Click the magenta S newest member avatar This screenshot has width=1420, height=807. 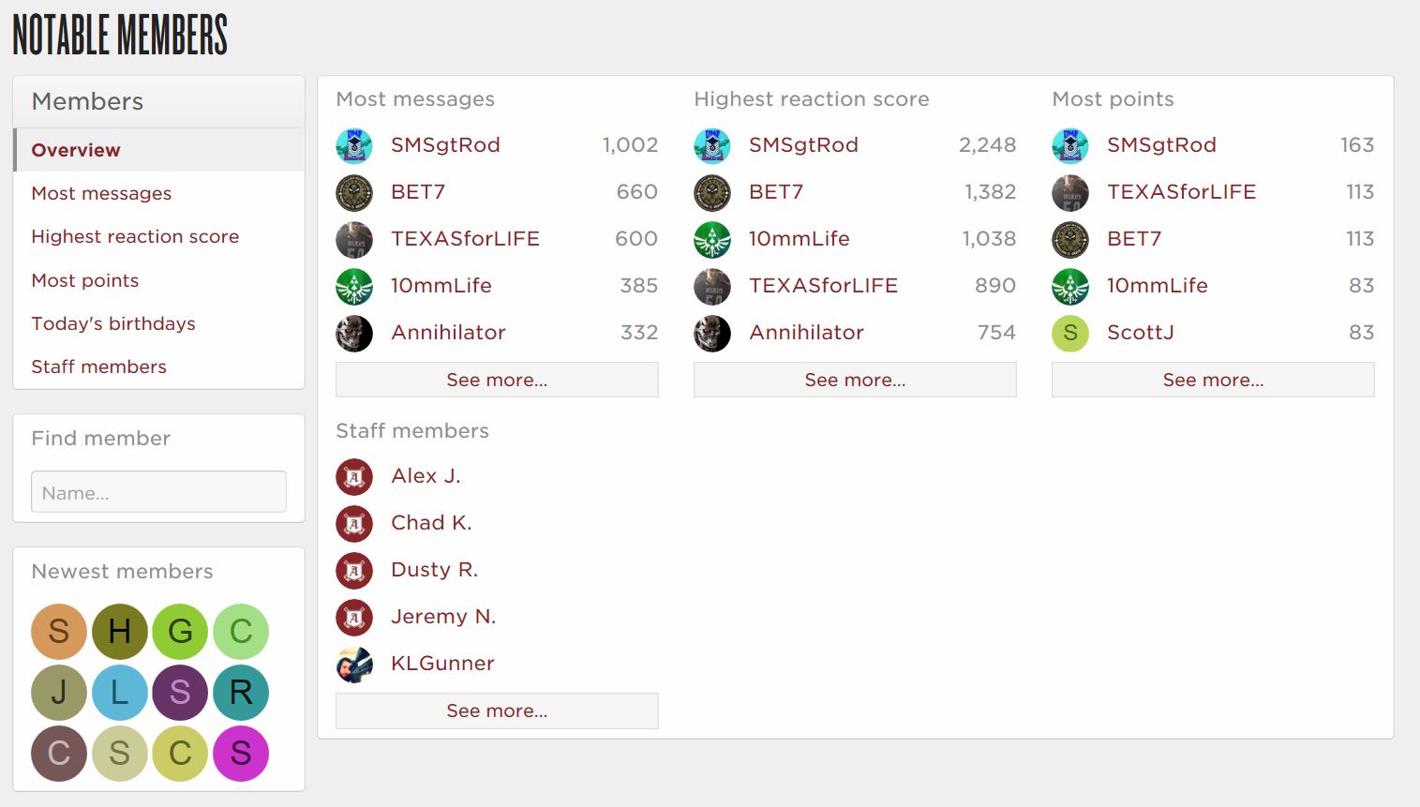241,753
